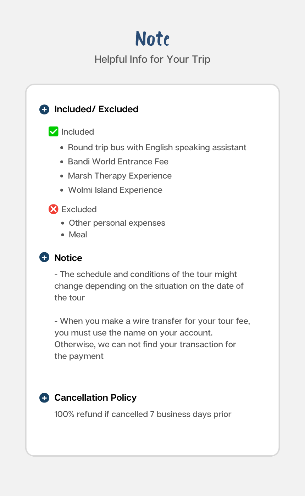Select the Helpful Info for Your Trip subtitle
This screenshot has height=496, width=305.
(152, 59)
